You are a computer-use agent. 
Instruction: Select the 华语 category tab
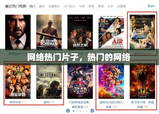pos(82,6)
